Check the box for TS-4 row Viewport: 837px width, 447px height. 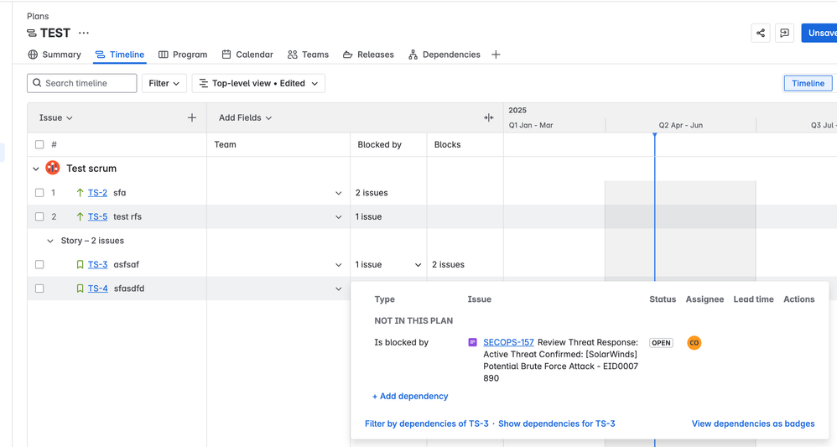point(39,288)
